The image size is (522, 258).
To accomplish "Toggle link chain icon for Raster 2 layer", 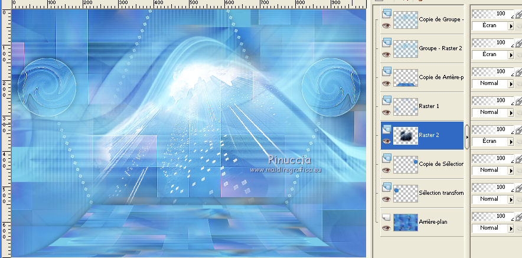I will pos(518,130).
